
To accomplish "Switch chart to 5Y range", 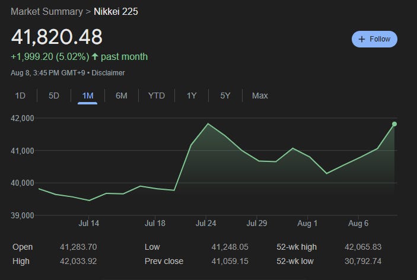I will [225, 96].
